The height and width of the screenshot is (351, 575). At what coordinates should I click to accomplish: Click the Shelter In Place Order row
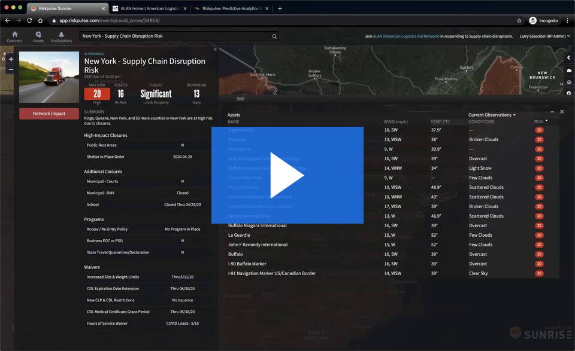[x=147, y=157]
